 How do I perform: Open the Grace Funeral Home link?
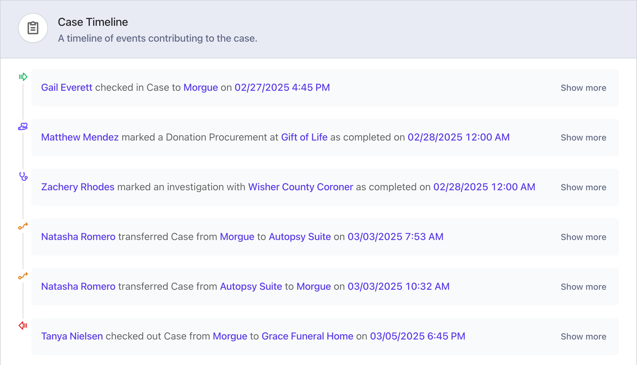(307, 336)
